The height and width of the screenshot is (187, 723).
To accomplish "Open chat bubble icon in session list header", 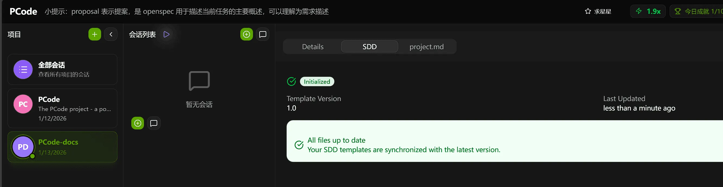I will pyautogui.click(x=263, y=34).
